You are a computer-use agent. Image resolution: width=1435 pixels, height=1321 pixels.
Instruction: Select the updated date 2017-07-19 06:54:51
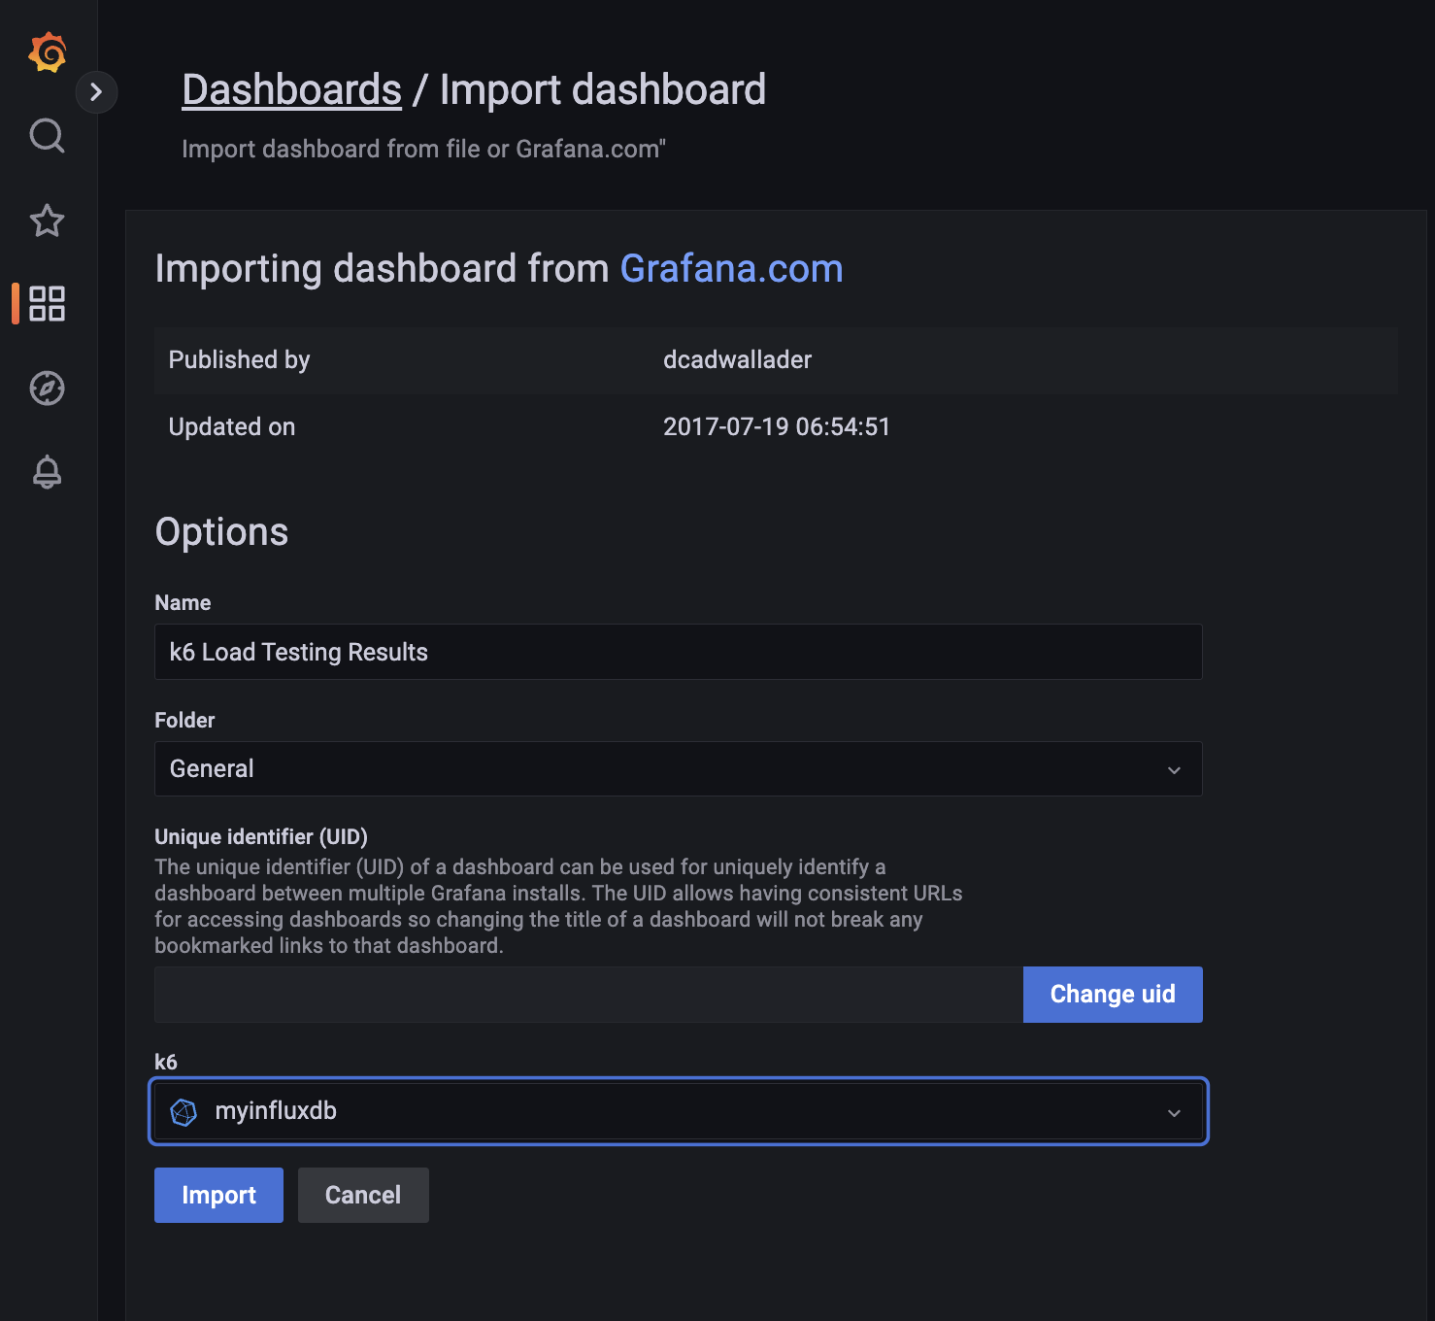click(x=777, y=427)
